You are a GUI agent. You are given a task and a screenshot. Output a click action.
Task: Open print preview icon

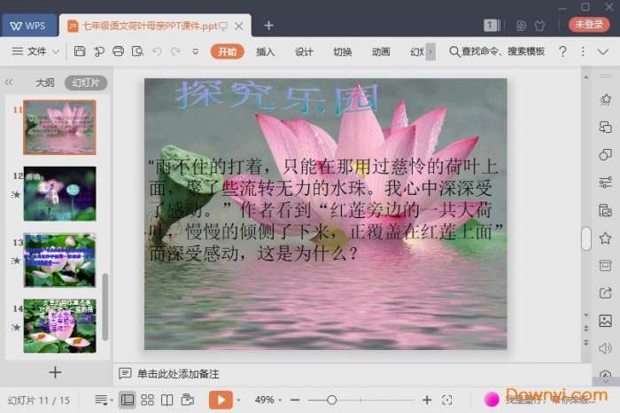[137, 51]
